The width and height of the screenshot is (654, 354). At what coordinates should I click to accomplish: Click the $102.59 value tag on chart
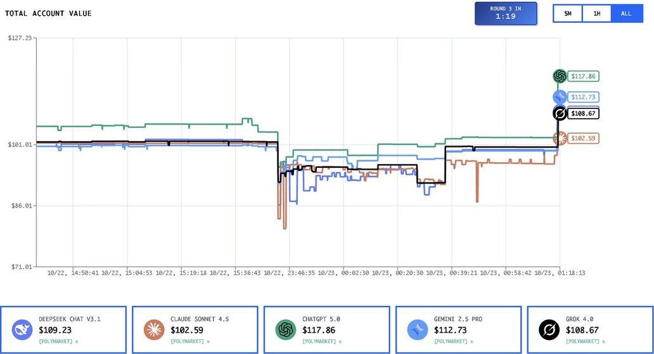click(x=583, y=138)
